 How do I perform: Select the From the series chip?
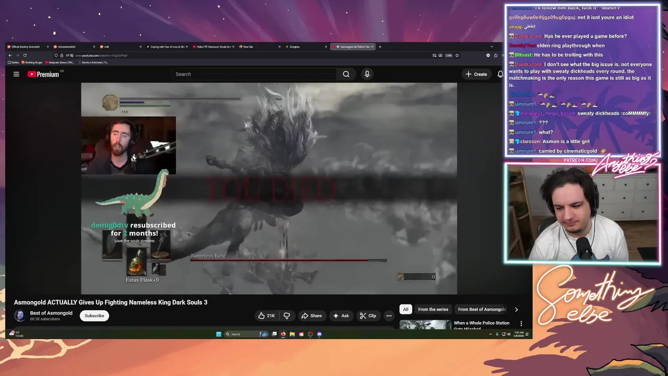click(433, 309)
